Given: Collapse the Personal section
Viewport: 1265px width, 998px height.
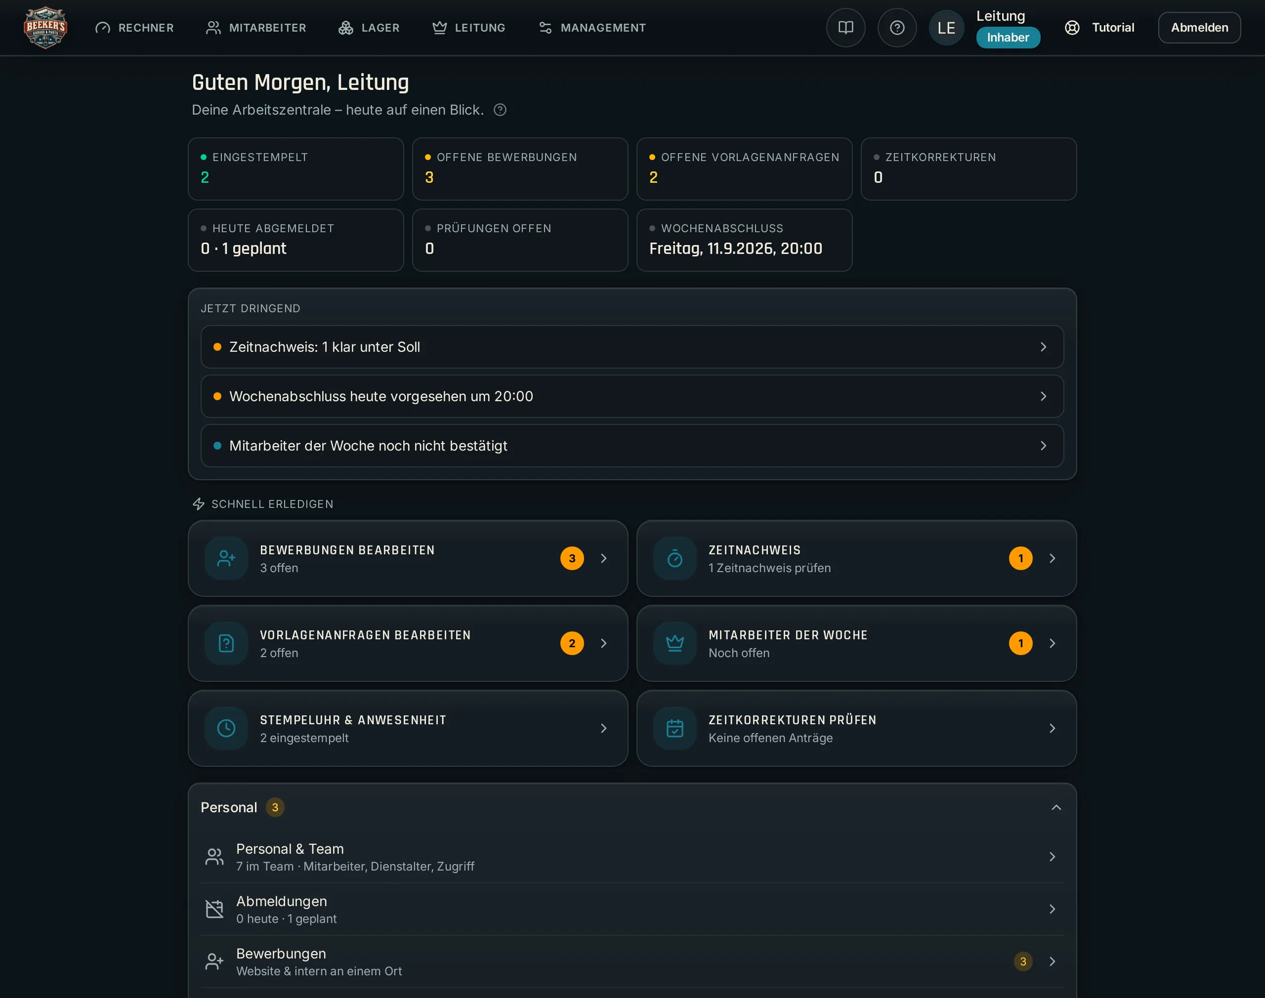Looking at the screenshot, I should click(1056, 807).
